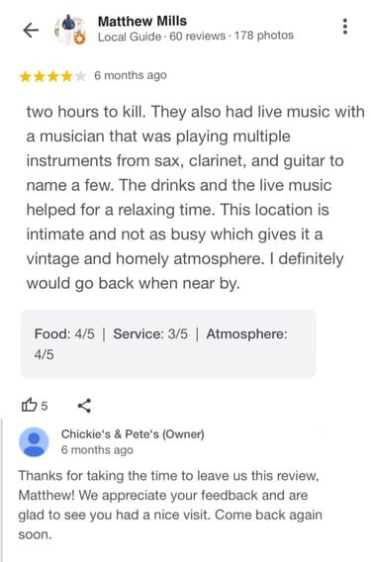Viewport: 371px width, 562px height.
Task: Click the '178 photos' text
Action: click(x=264, y=36)
